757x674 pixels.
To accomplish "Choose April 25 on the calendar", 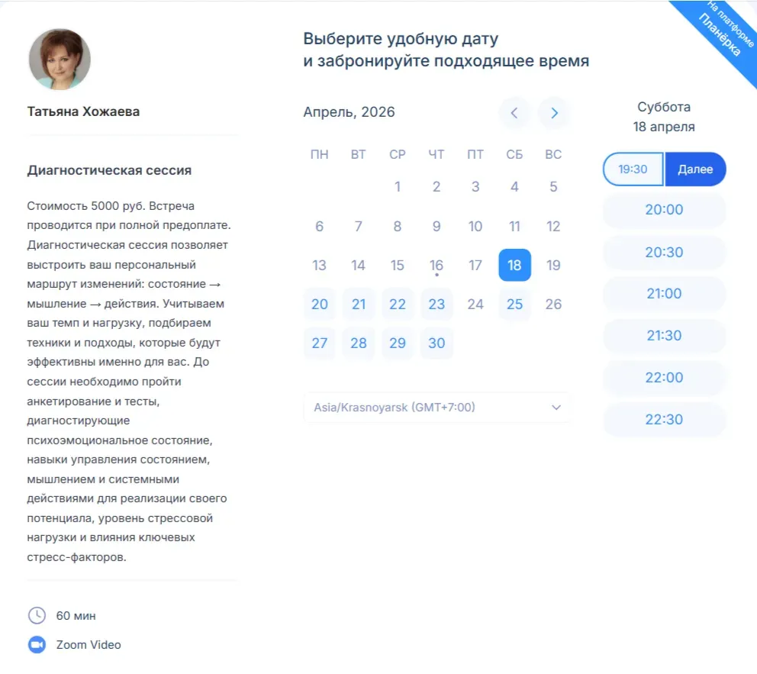I will [514, 303].
